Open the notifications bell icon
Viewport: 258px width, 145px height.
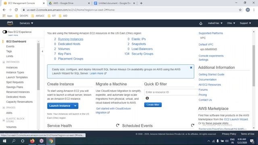[x=201, y=23]
